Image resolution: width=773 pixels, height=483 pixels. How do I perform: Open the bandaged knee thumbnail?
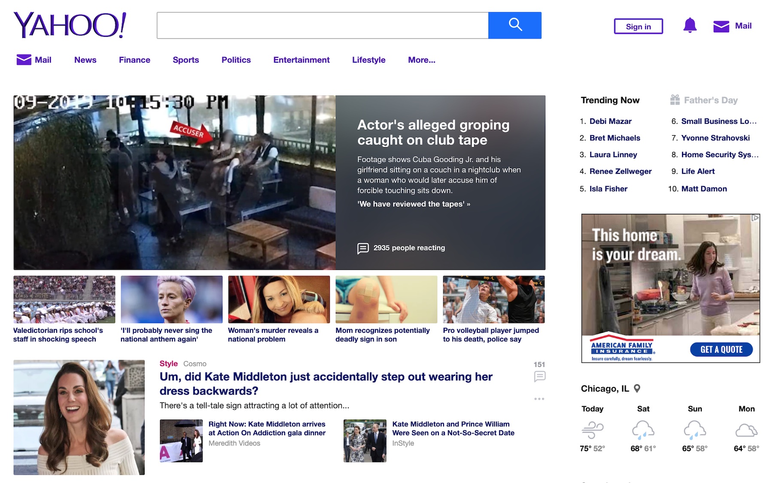(x=386, y=299)
